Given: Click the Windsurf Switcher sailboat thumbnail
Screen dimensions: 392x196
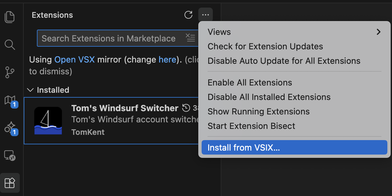Looking at the screenshot, I should tap(48, 120).
